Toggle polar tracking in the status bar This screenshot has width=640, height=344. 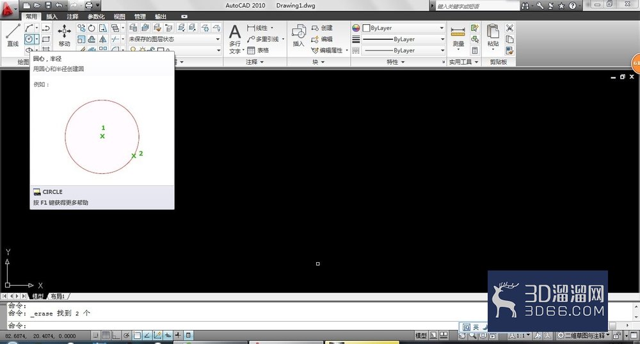tap(127, 336)
